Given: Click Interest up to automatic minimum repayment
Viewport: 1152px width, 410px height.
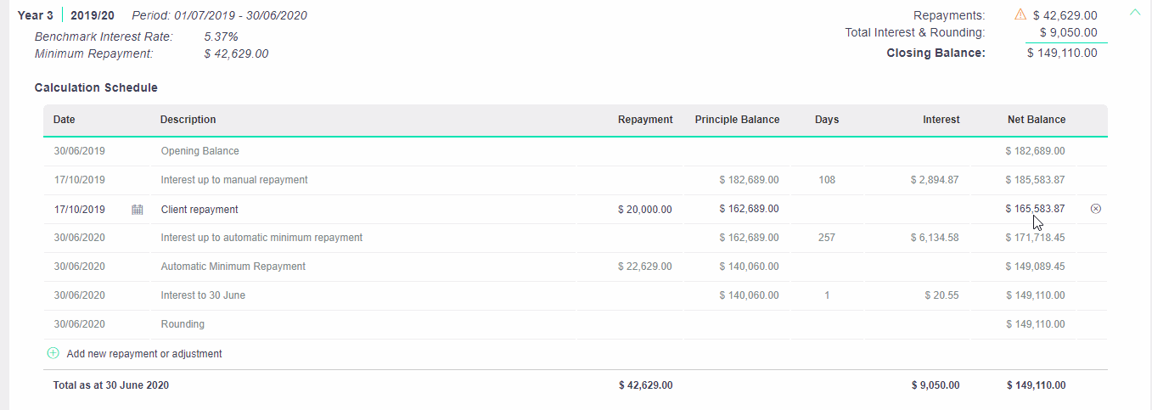Looking at the screenshot, I should (261, 238).
